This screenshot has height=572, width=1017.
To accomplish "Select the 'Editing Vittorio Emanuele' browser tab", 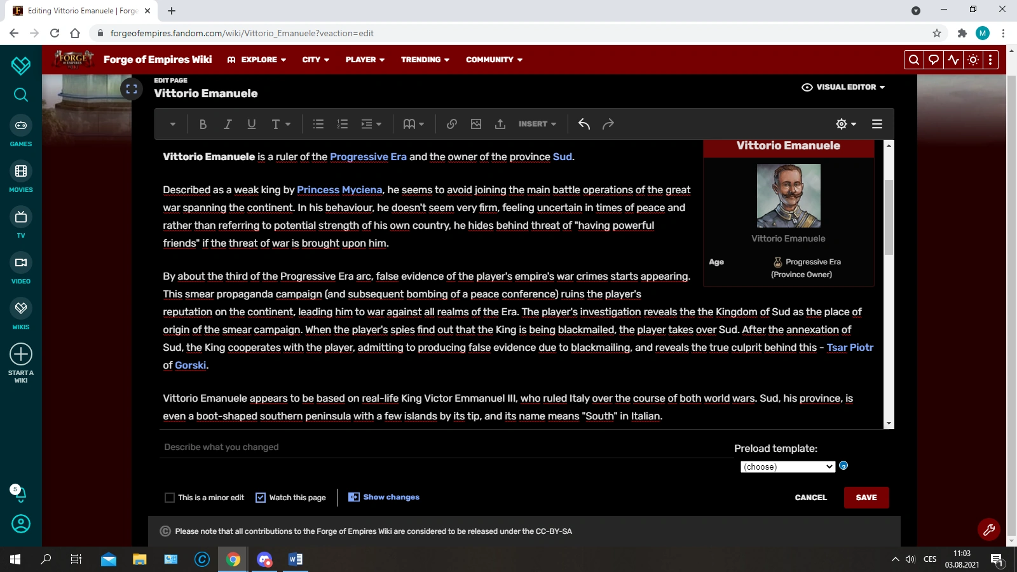I will [81, 11].
